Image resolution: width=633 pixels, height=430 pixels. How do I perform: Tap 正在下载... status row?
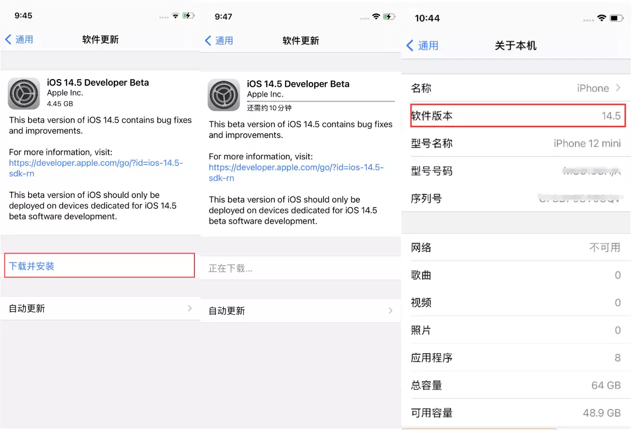[301, 268]
